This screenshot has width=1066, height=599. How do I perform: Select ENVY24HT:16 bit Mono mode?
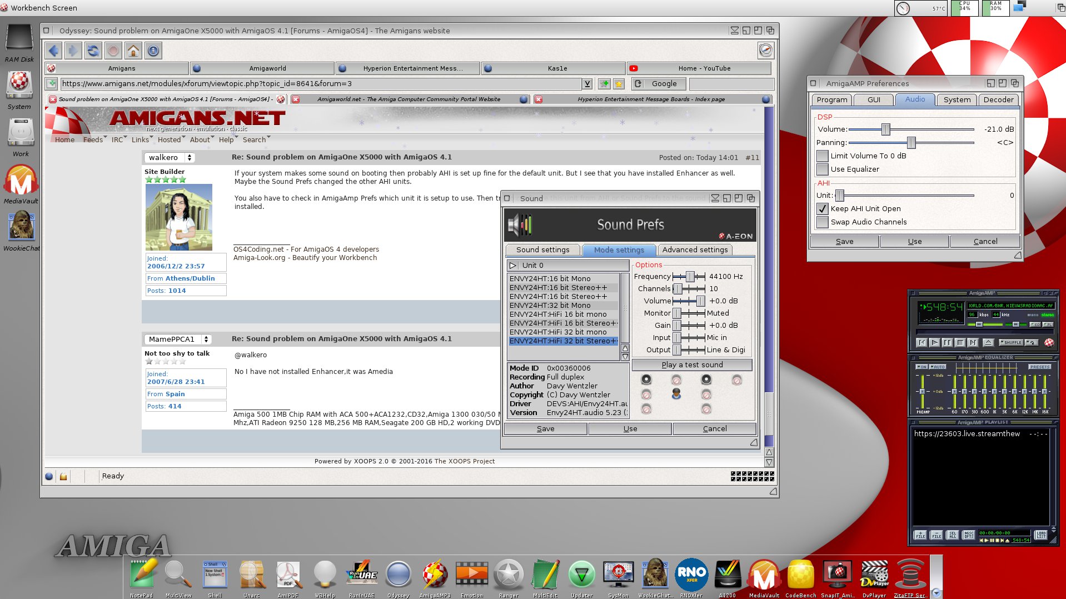563,279
